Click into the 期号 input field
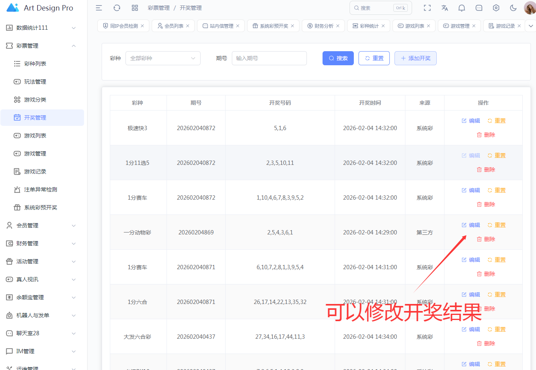This screenshot has width=536, height=370. coord(269,58)
